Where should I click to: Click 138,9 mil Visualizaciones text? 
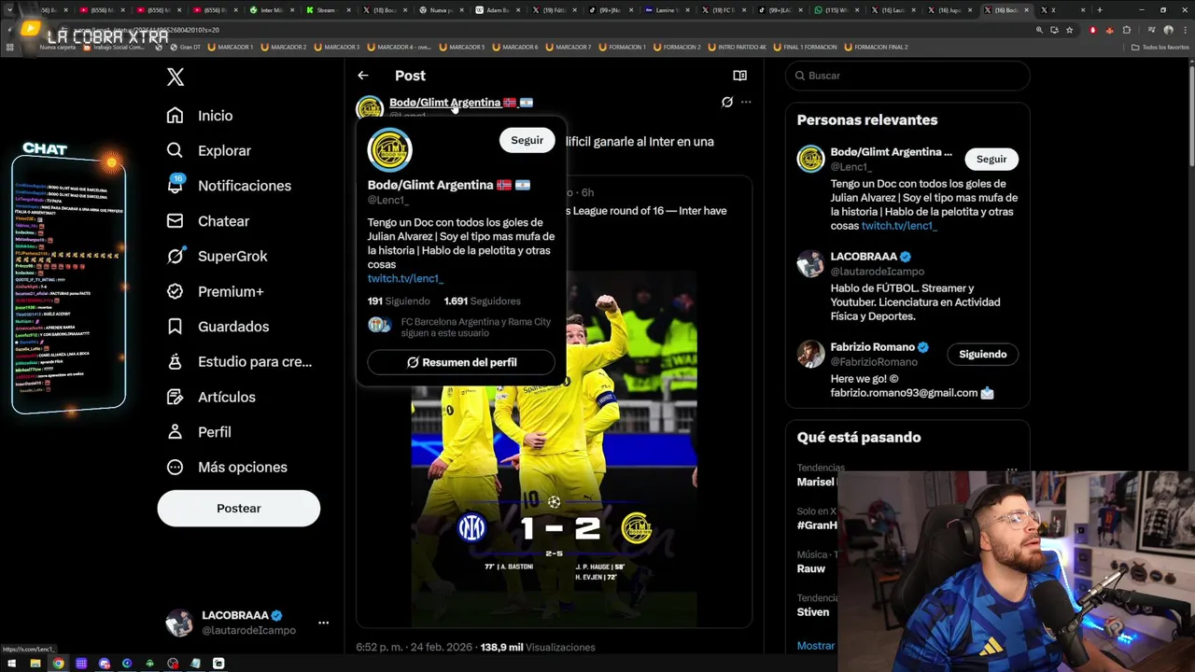[x=538, y=647]
